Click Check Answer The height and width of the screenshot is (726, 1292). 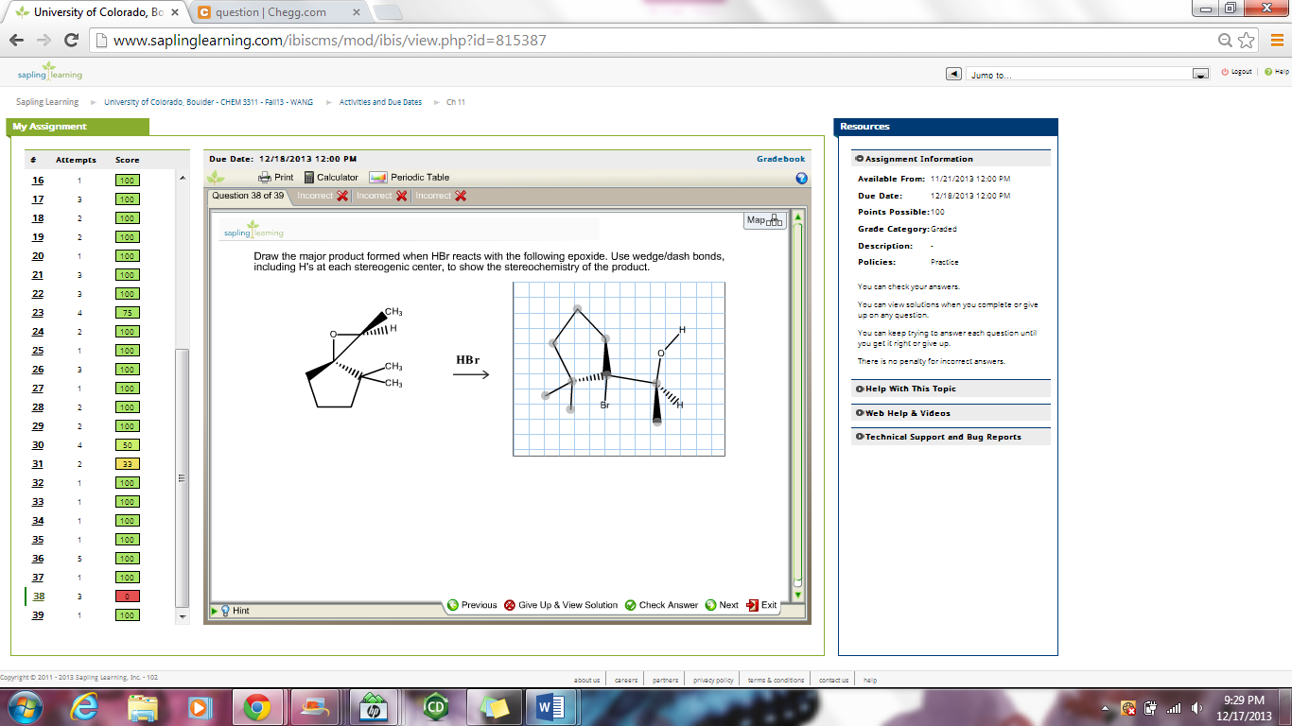661,605
